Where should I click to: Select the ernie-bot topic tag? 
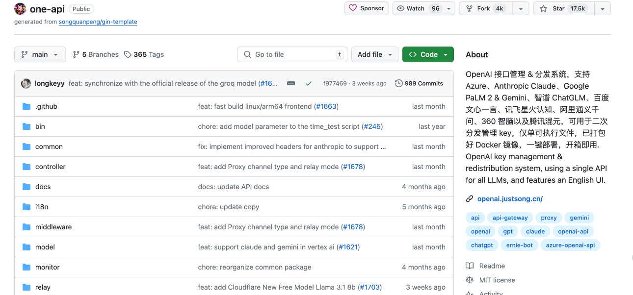pos(520,245)
